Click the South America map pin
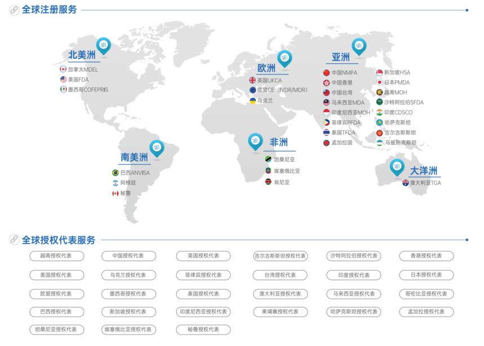 pyautogui.click(x=157, y=148)
